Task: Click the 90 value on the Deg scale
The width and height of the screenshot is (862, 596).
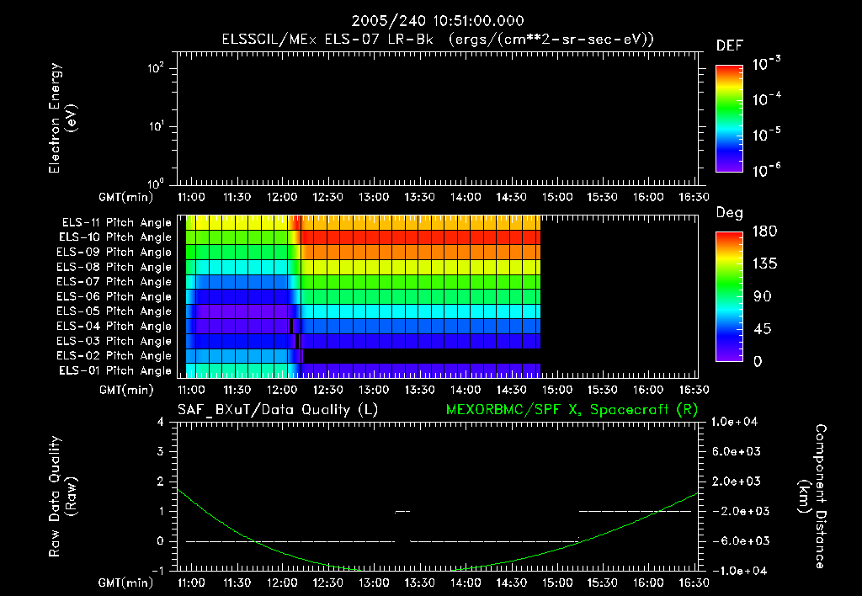Action: [763, 297]
